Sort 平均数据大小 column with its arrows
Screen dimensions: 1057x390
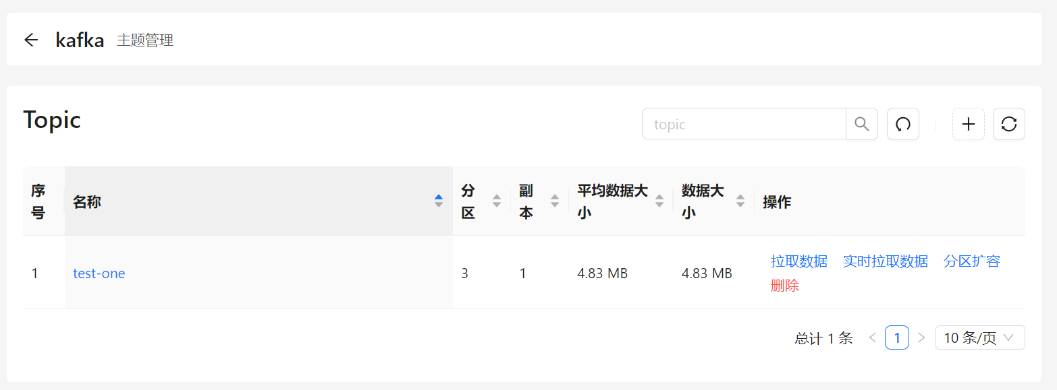click(659, 201)
